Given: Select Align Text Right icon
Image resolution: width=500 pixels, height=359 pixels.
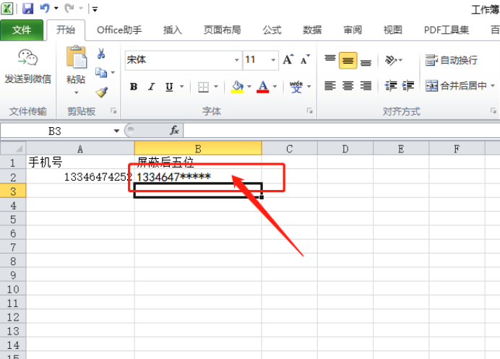Looking at the screenshot, I should tap(366, 86).
